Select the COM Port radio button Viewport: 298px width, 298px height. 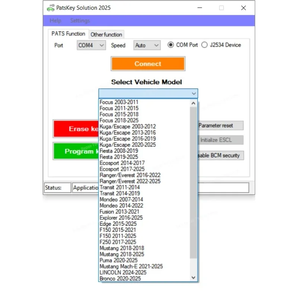pyautogui.click(x=171, y=45)
